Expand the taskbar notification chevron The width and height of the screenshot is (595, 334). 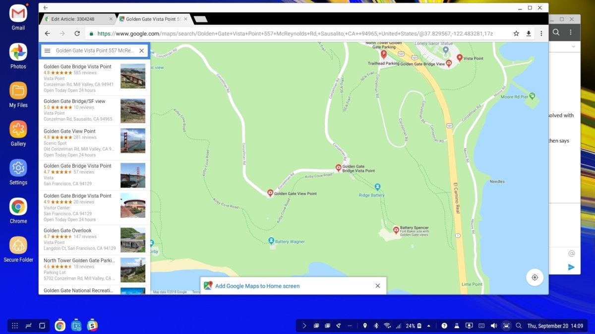(x=304, y=326)
